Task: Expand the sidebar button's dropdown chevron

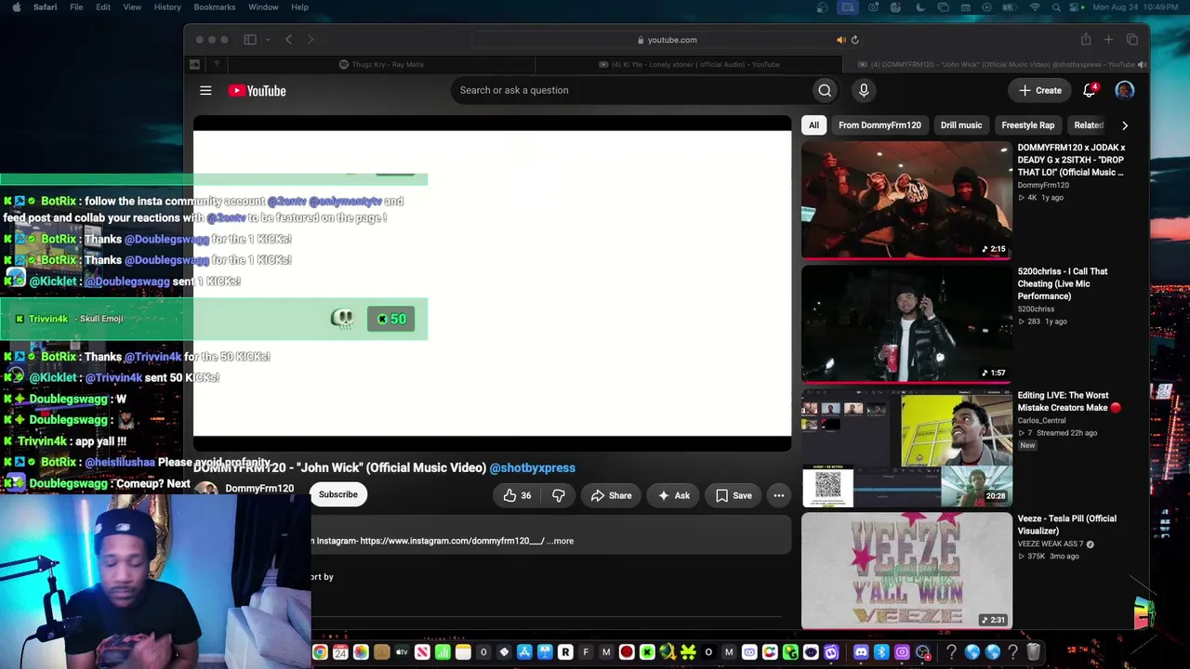Action: click(268, 40)
